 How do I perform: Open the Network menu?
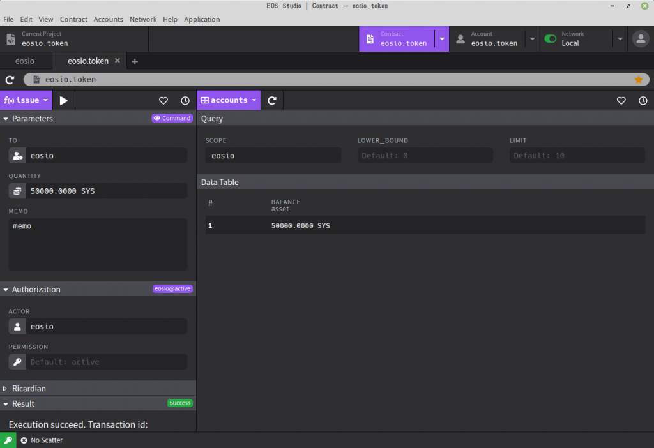pyautogui.click(x=143, y=19)
